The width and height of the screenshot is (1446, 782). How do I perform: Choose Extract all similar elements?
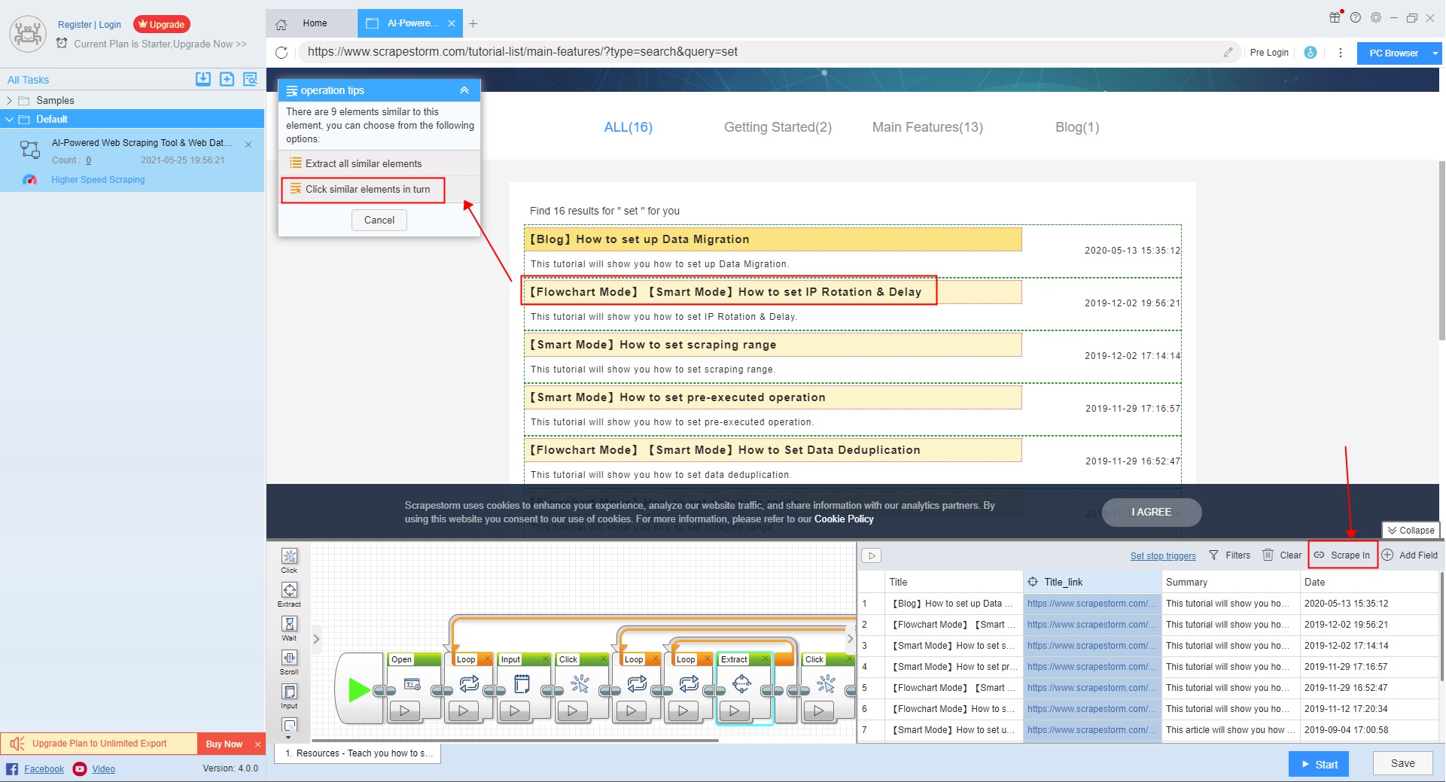(x=379, y=163)
